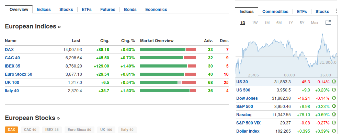Switch to the Futures tab
Screen dimensions: 342x134
coord(108,10)
